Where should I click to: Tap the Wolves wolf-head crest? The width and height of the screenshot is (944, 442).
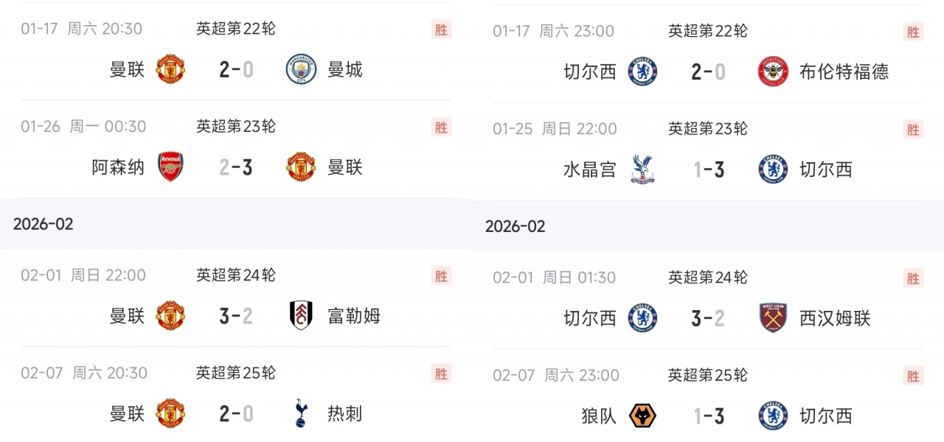pos(642,416)
